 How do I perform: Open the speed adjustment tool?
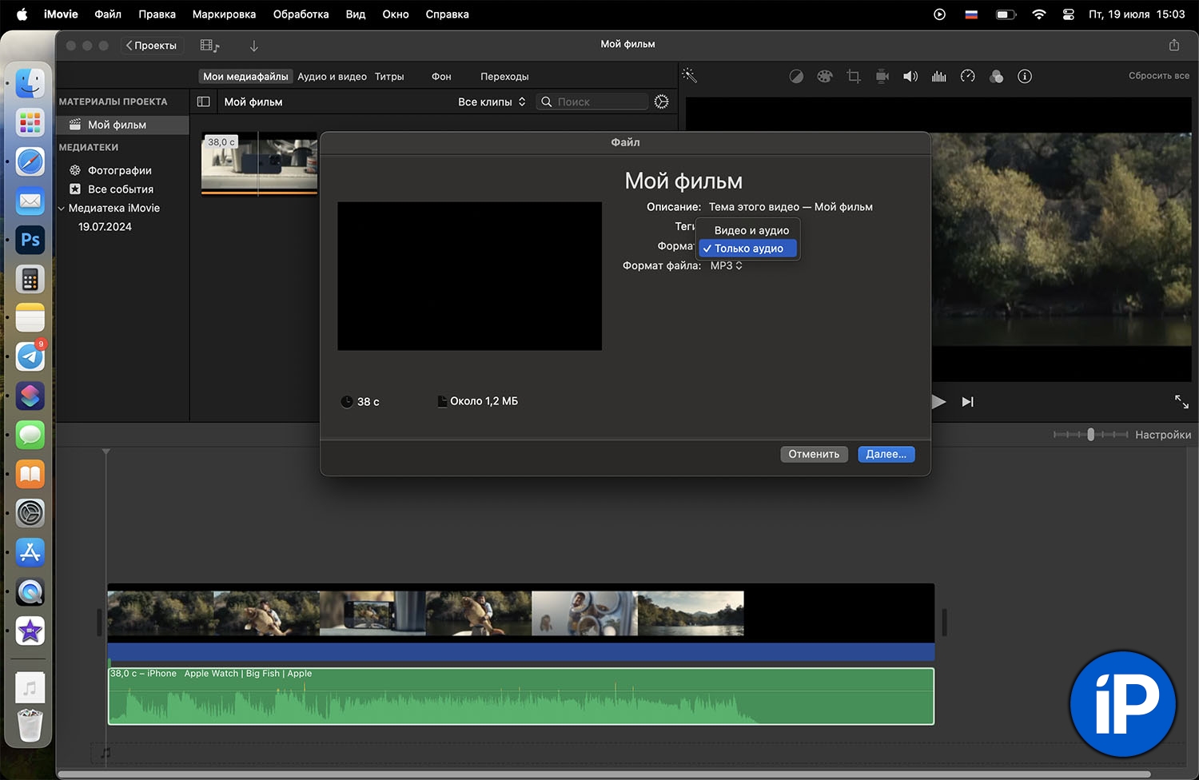pyautogui.click(x=968, y=77)
